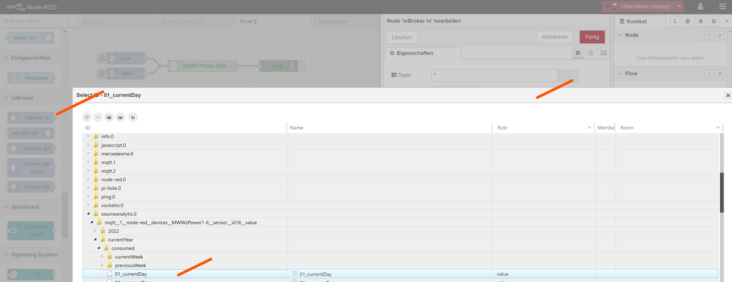Viewport: 732px width, 282px height.
Task: Click the last round toolbar icon in dialog
Action: (132, 117)
